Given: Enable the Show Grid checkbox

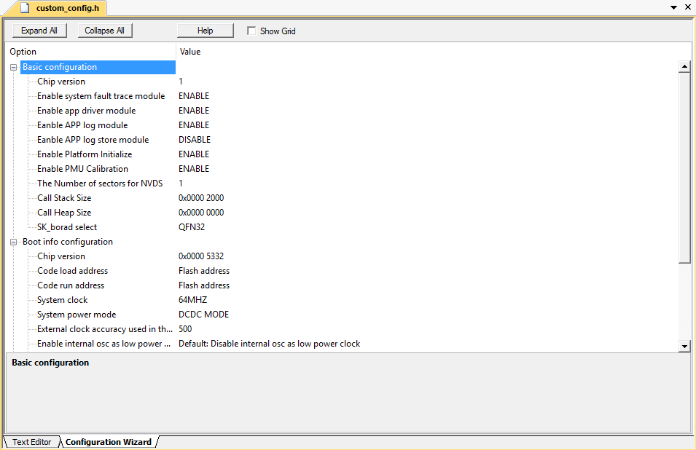Looking at the screenshot, I should (251, 31).
